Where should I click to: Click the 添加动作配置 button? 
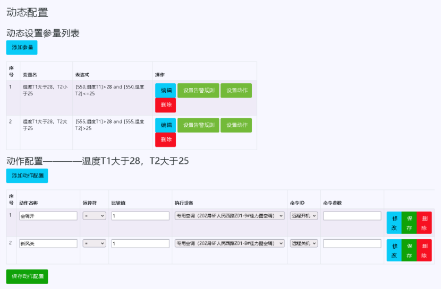coord(27,176)
